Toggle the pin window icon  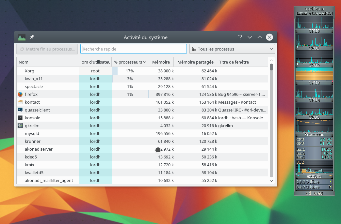(x=32, y=37)
